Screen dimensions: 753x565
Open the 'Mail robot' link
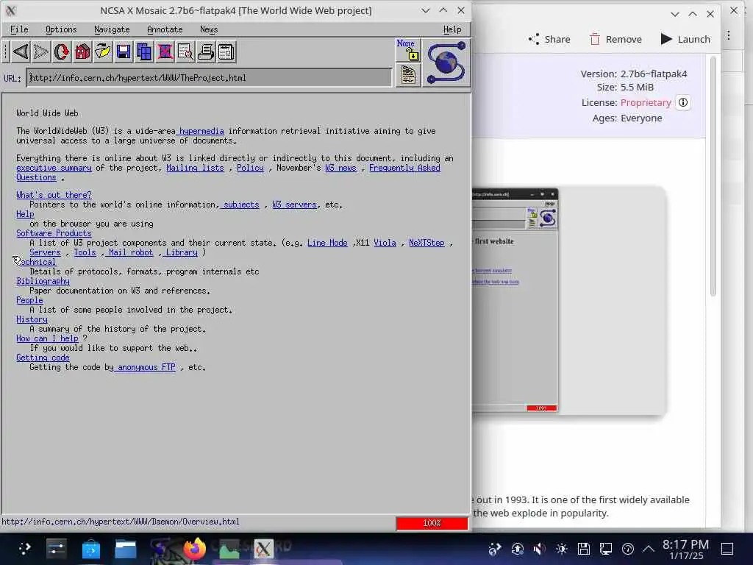pyautogui.click(x=131, y=252)
